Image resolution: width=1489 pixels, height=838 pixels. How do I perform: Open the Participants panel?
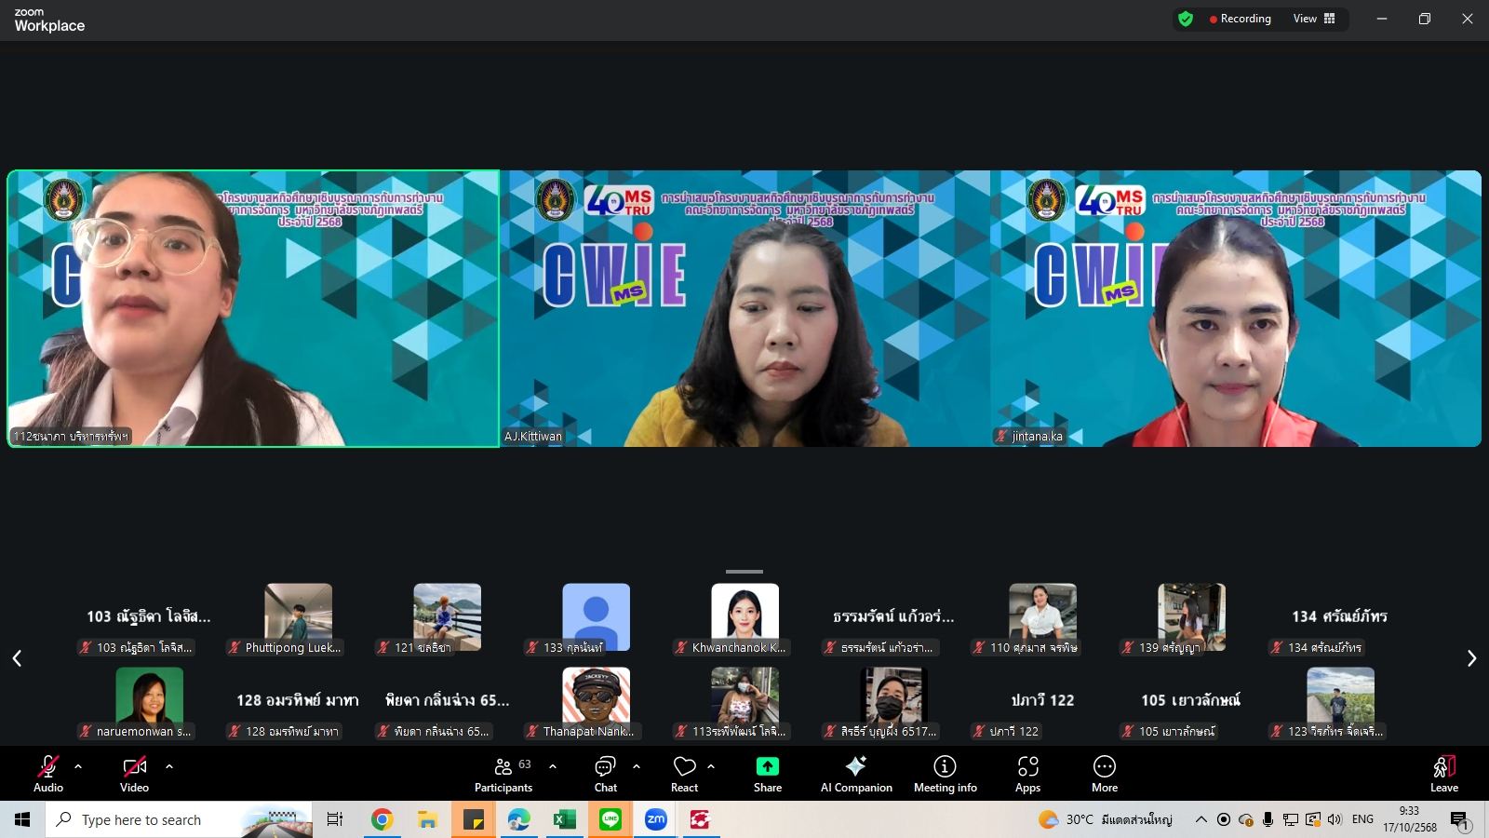503,773
